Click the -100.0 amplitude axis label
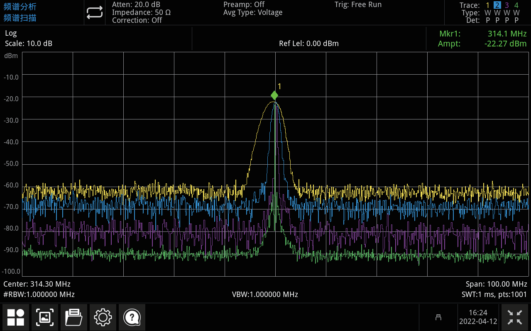 [11, 272]
